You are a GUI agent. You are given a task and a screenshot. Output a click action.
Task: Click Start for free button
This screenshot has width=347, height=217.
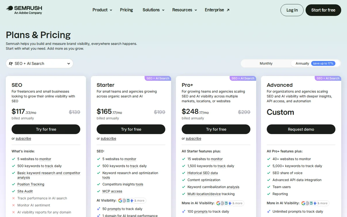pos(323,10)
